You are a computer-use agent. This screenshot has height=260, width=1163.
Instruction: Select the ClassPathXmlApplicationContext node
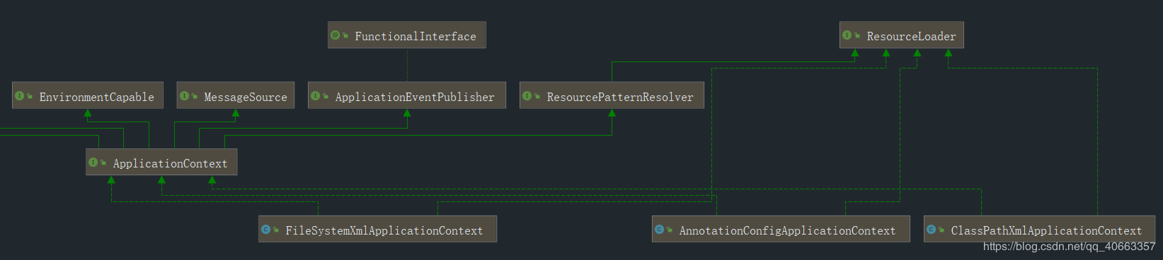(x=1039, y=230)
